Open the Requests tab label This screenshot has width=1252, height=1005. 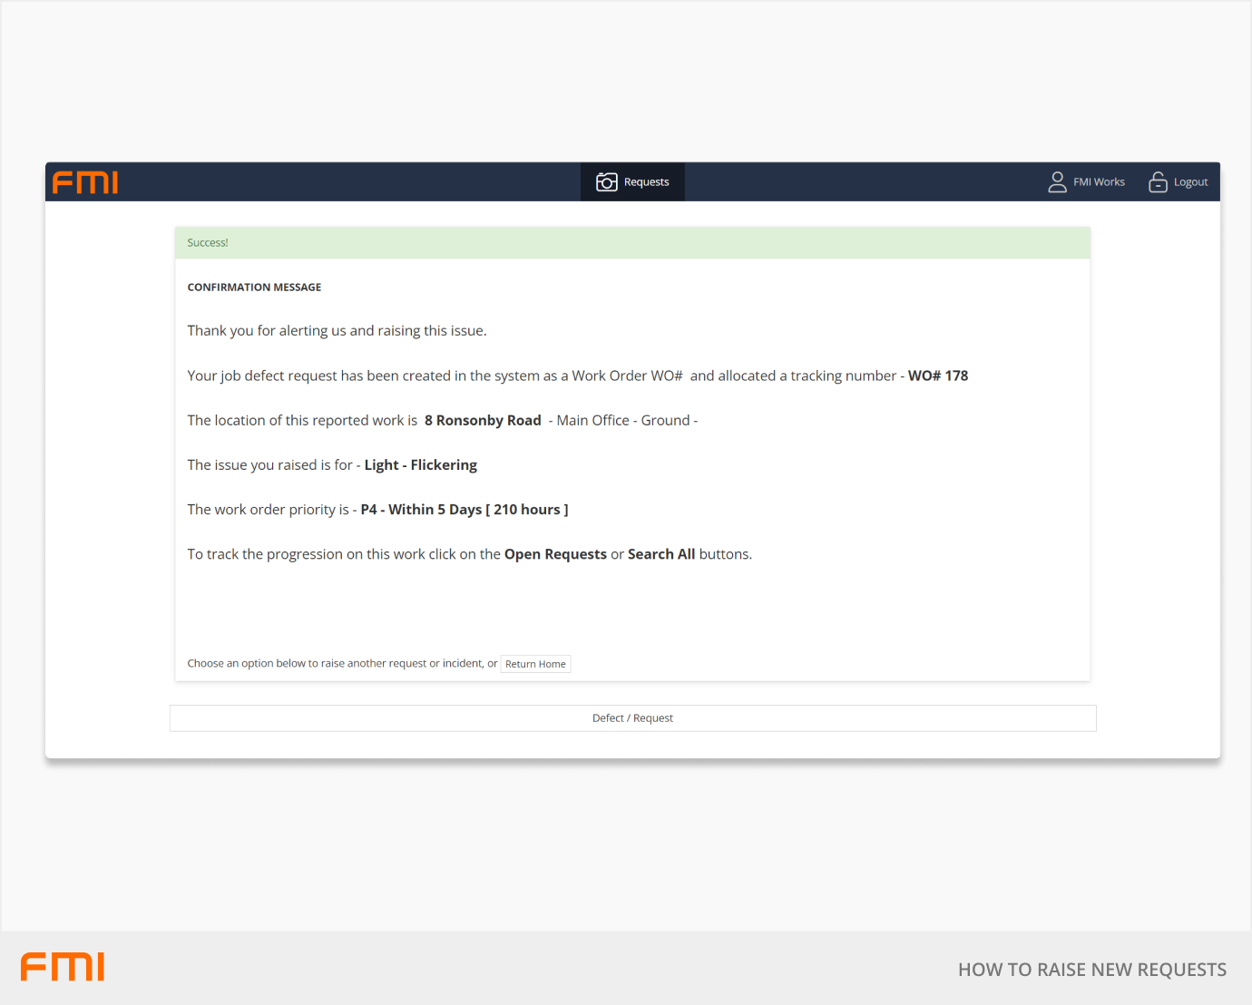coord(646,182)
